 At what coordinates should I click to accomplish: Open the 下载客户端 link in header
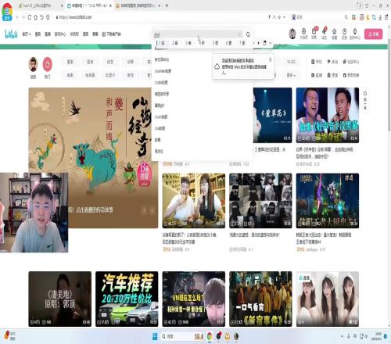click(x=111, y=34)
